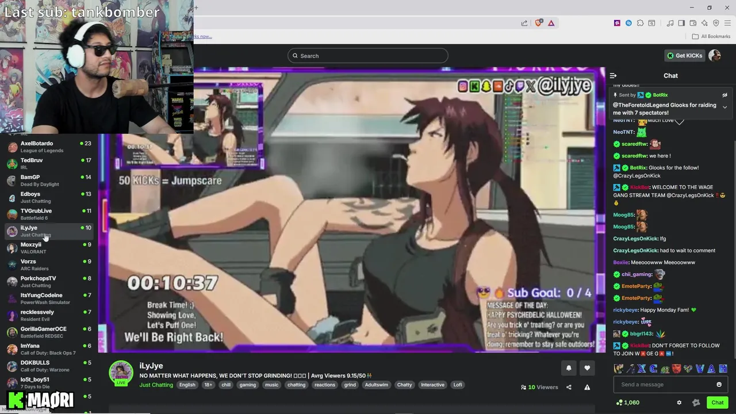Click the Brave Rewards triangle icon

click(x=551, y=23)
